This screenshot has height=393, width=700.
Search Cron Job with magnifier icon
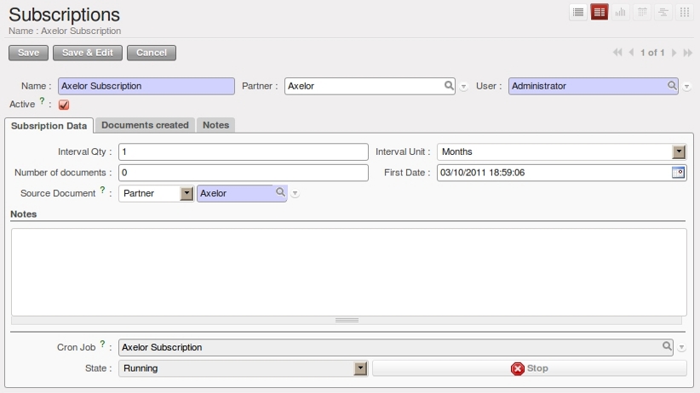tap(668, 347)
